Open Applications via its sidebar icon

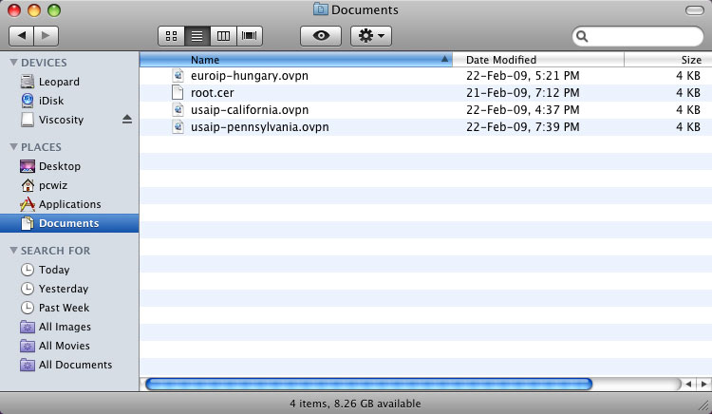click(x=28, y=204)
